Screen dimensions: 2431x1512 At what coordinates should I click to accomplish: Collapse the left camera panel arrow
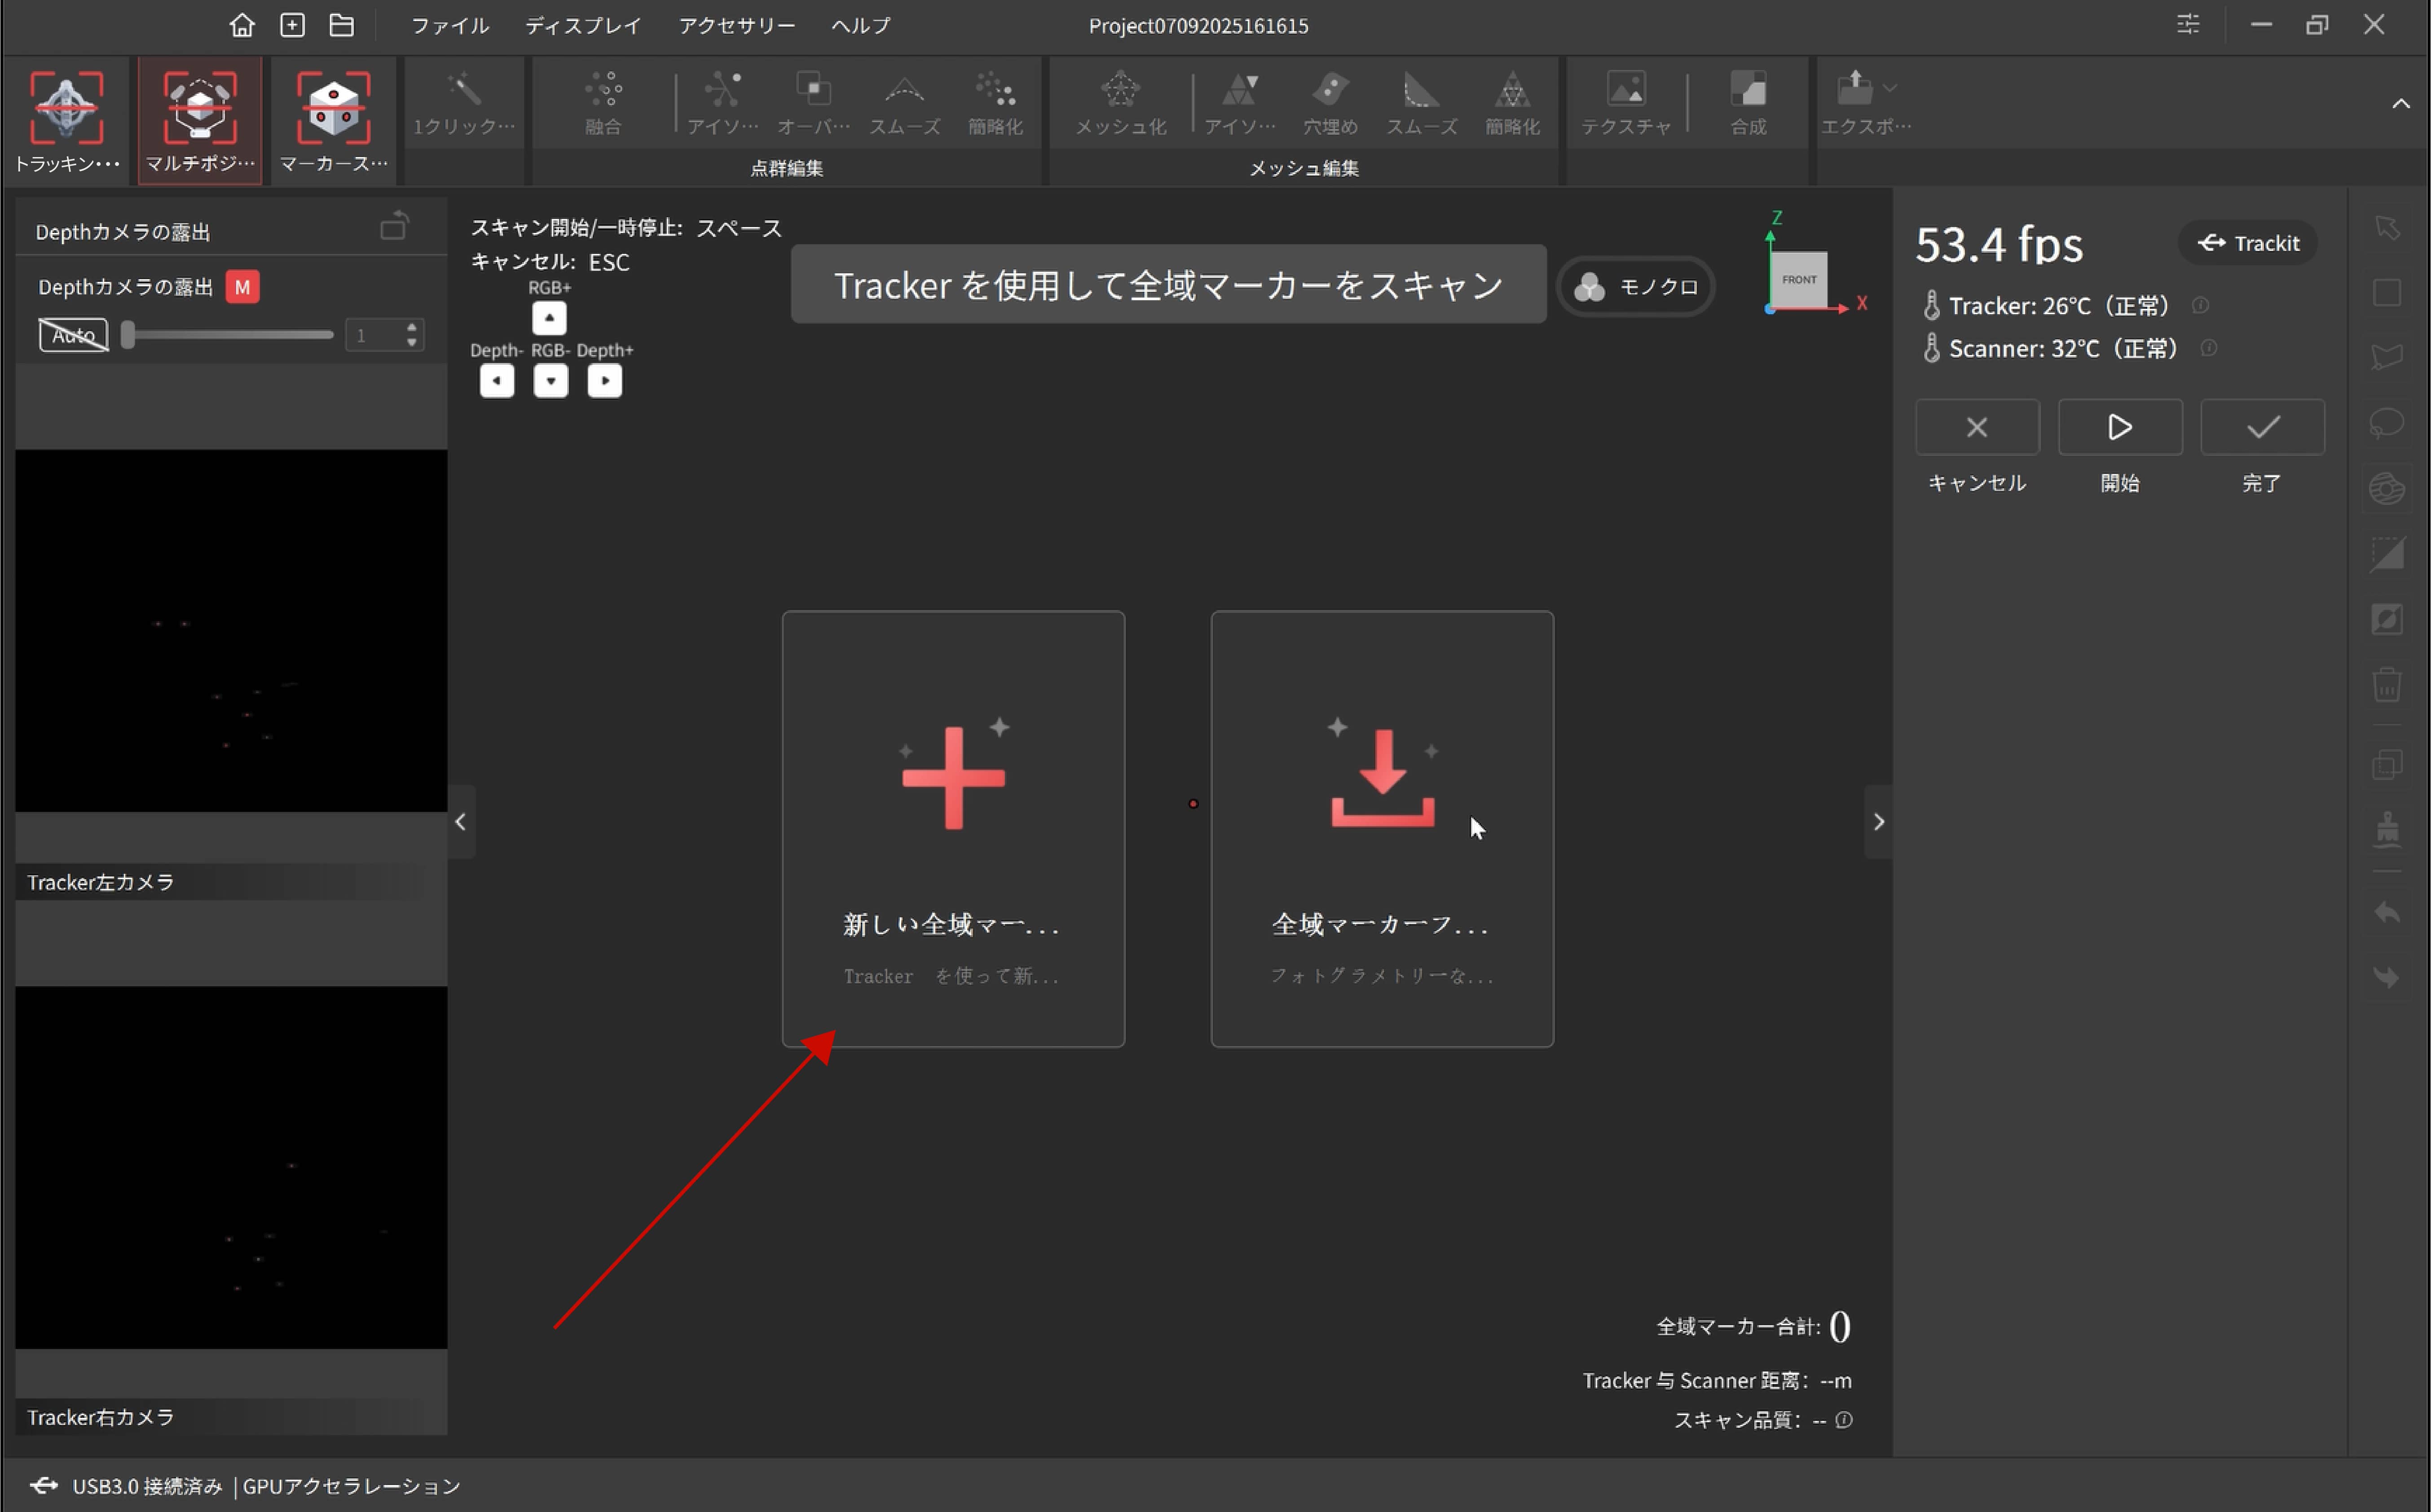click(460, 822)
